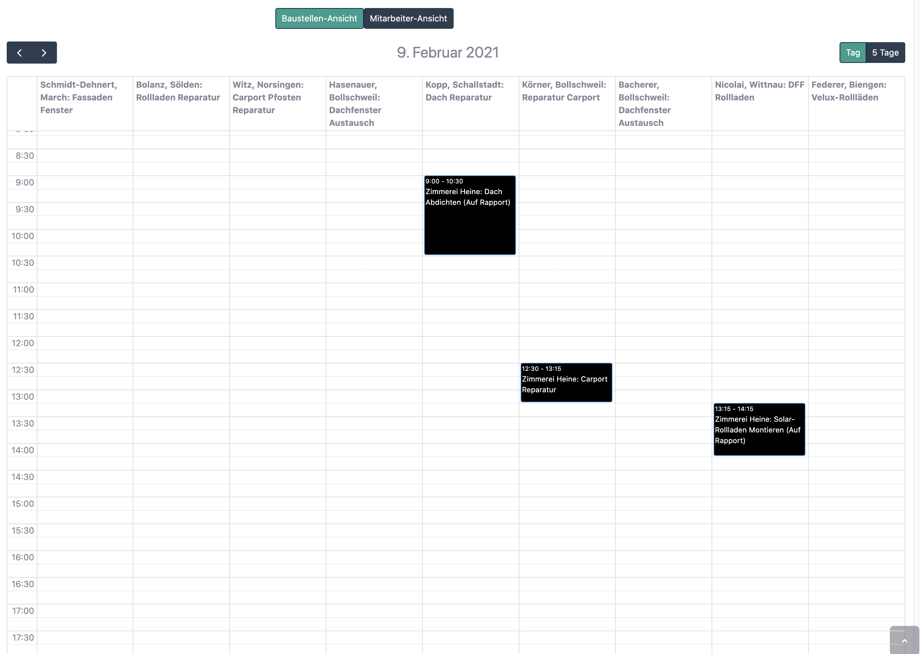Click the Nicolai, Wittnau DFF Rollladen header

[759, 91]
